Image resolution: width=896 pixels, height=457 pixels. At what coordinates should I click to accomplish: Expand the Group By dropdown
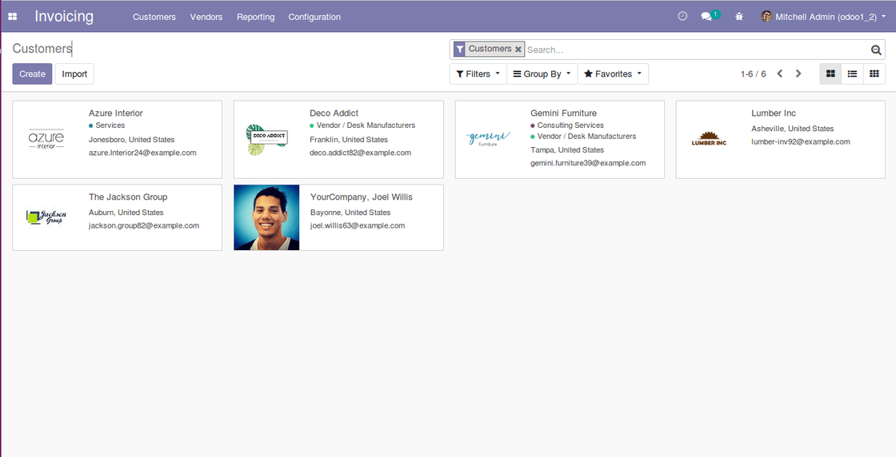tap(542, 74)
